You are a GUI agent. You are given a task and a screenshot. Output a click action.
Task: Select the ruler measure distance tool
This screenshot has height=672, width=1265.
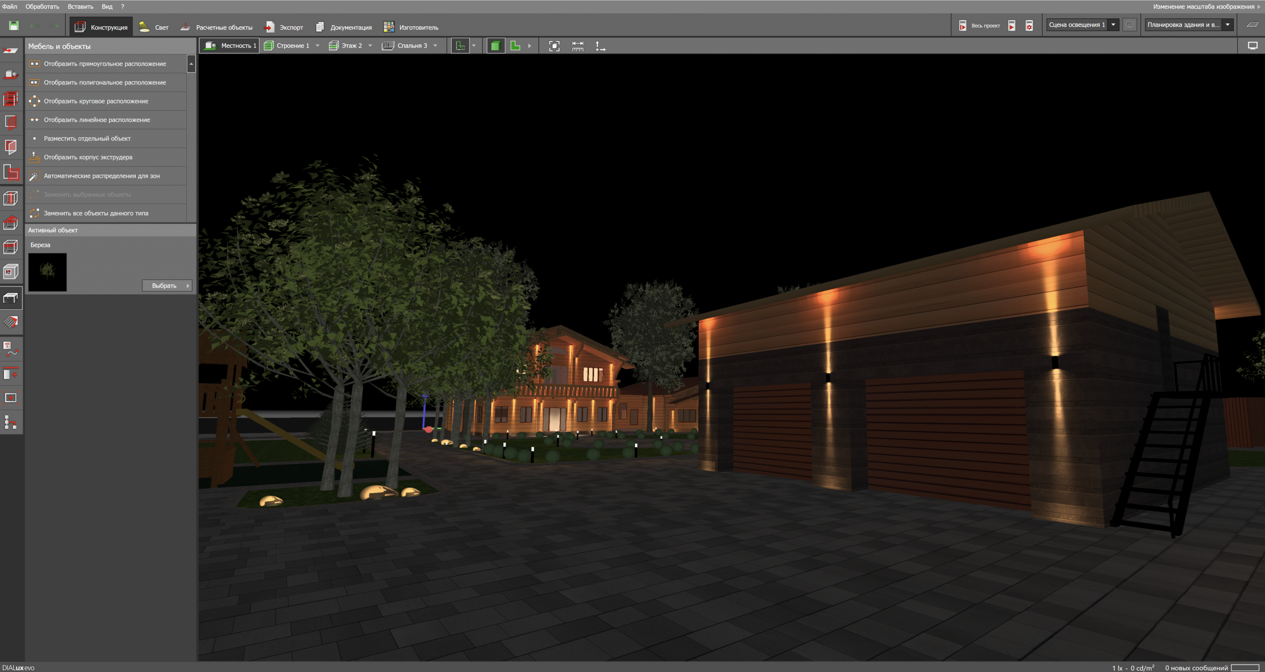577,46
